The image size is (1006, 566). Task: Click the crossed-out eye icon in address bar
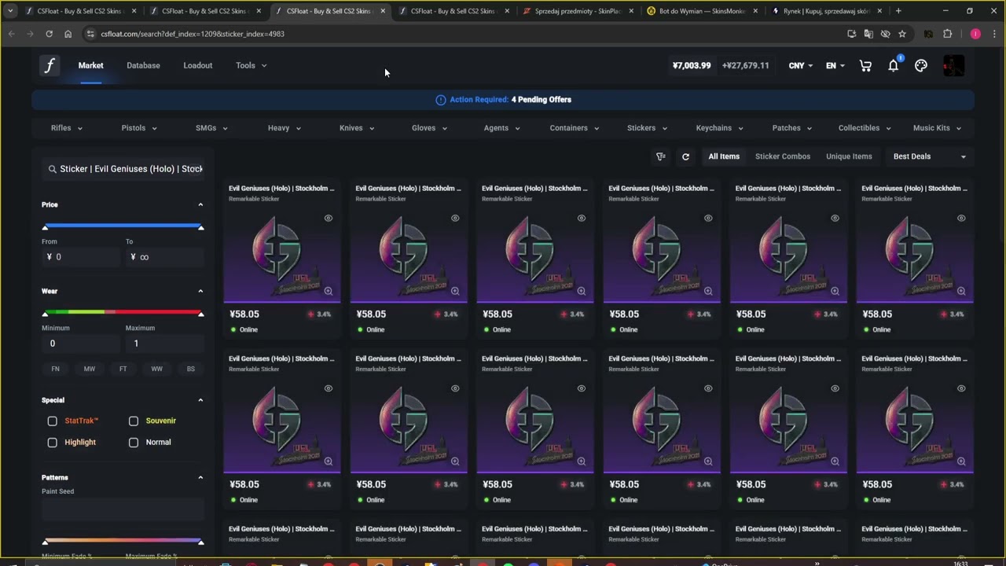pos(885,34)
